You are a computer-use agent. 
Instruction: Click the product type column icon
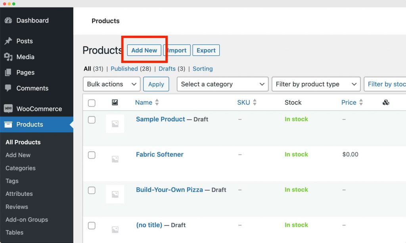(x=386, y=103)
